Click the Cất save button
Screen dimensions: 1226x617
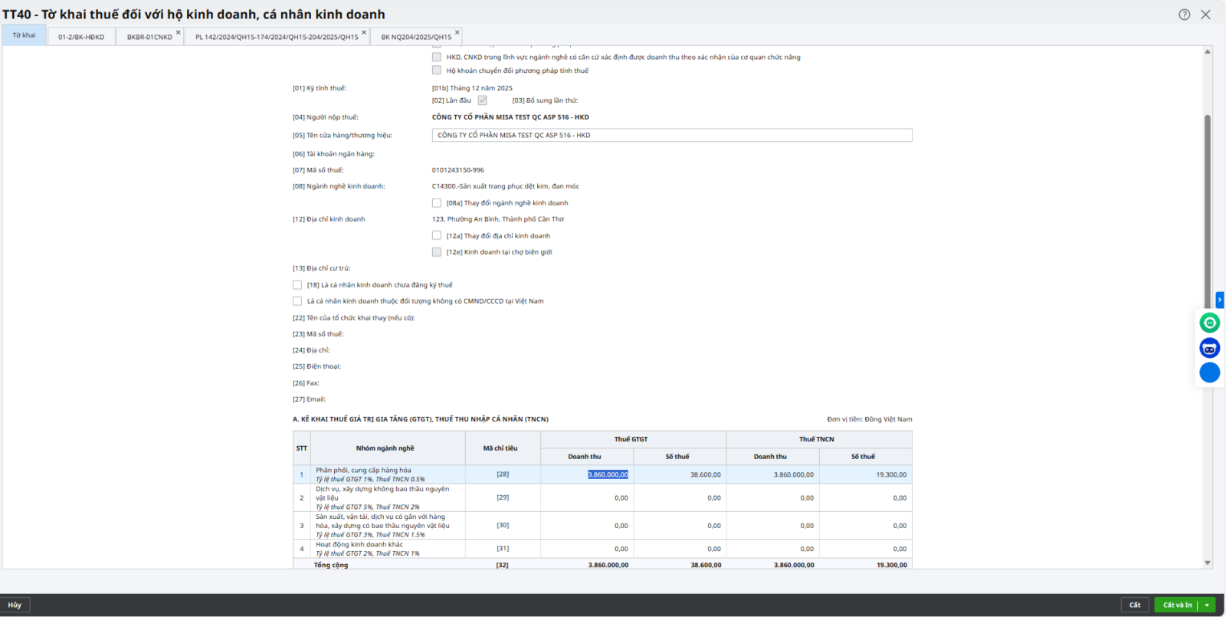(1135, 605)
